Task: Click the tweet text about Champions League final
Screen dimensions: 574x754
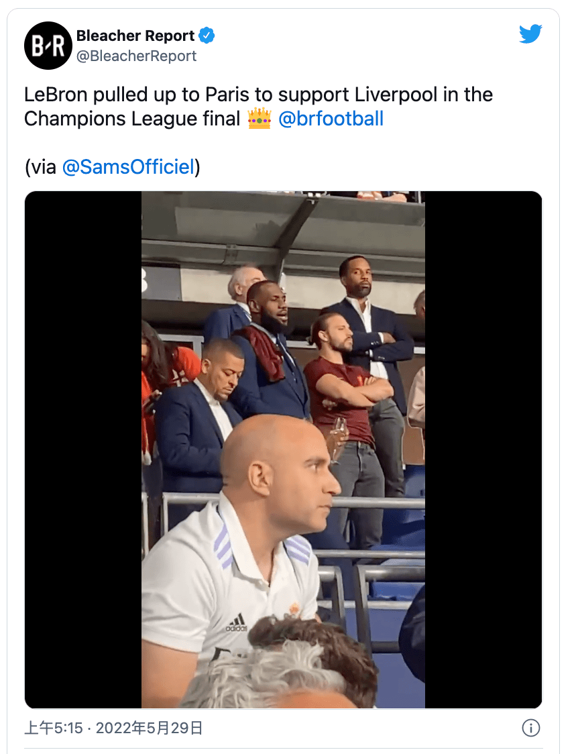Action: tap(258, 107)
